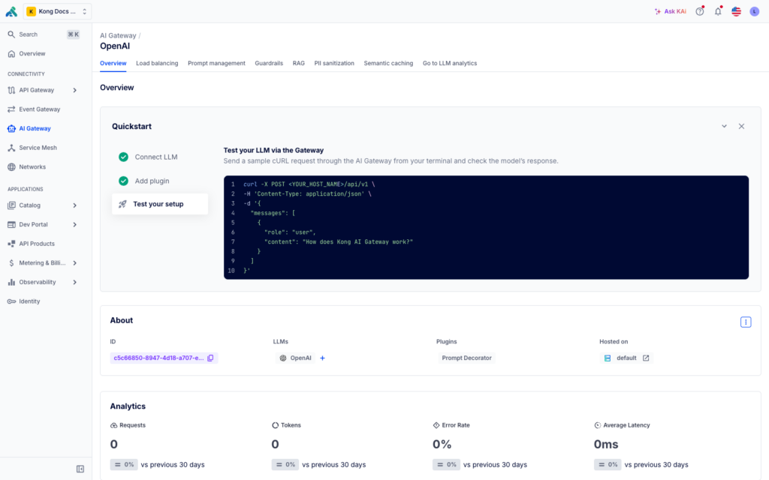The width and height of the screenshot is (769, 480).
Task: Click Go to LLM analytics
Action: 450,63
